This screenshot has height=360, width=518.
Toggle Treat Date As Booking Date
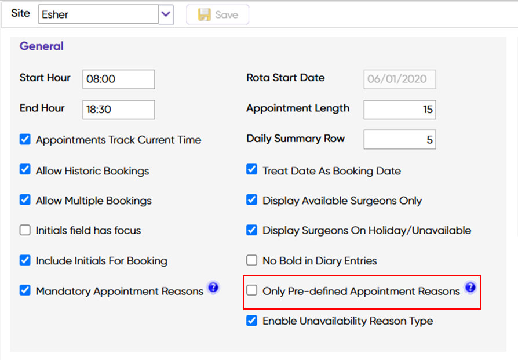[x=251, y=170]
